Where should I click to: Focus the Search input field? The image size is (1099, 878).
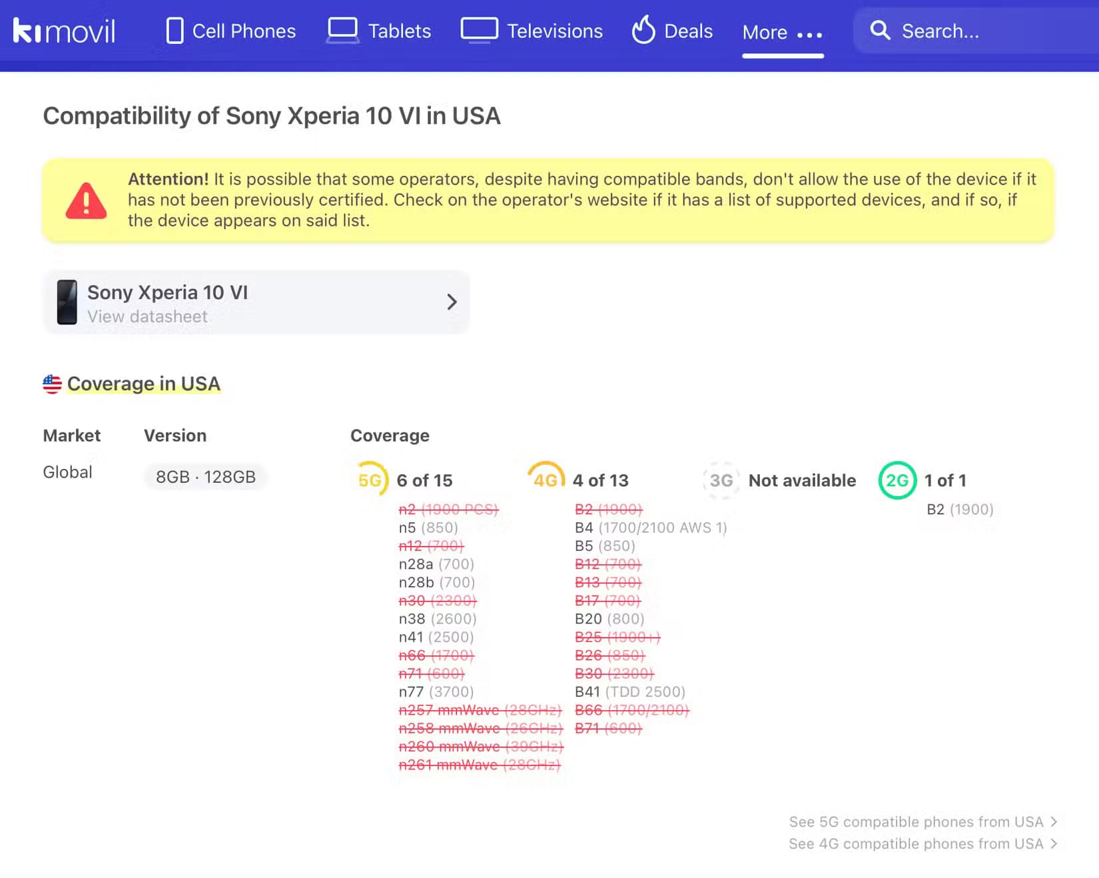pos(976,31)
